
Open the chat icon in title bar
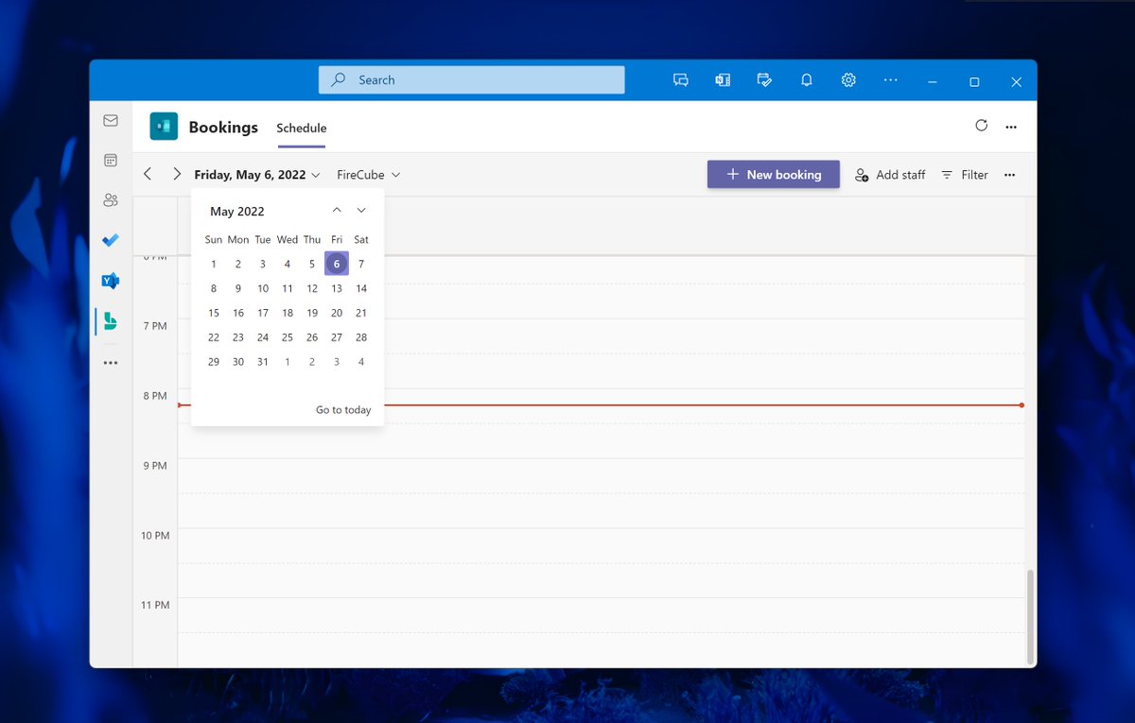click(x=681, y=80)
